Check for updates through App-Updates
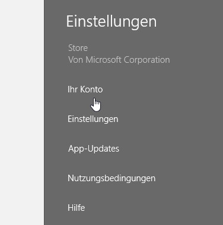This screenshot has width=223, height=225. point(94,149)
